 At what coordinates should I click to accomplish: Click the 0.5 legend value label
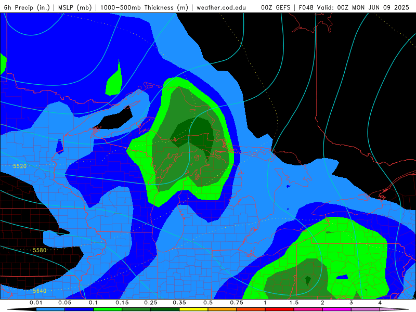pos(208,303)
